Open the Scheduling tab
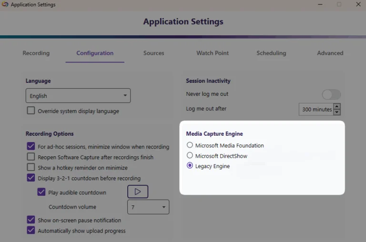This screenshot has width=366, height=242. [x=271, y=53]
